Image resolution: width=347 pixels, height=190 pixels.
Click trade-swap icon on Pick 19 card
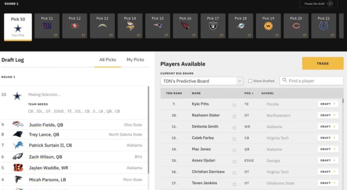coord(277,35)
